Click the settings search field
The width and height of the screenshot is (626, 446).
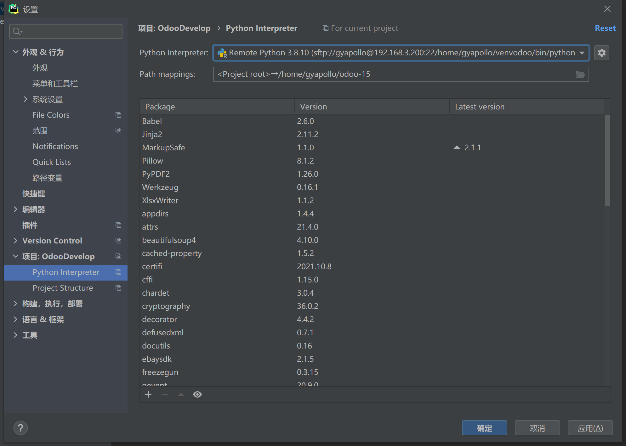(x=66, y=31)
